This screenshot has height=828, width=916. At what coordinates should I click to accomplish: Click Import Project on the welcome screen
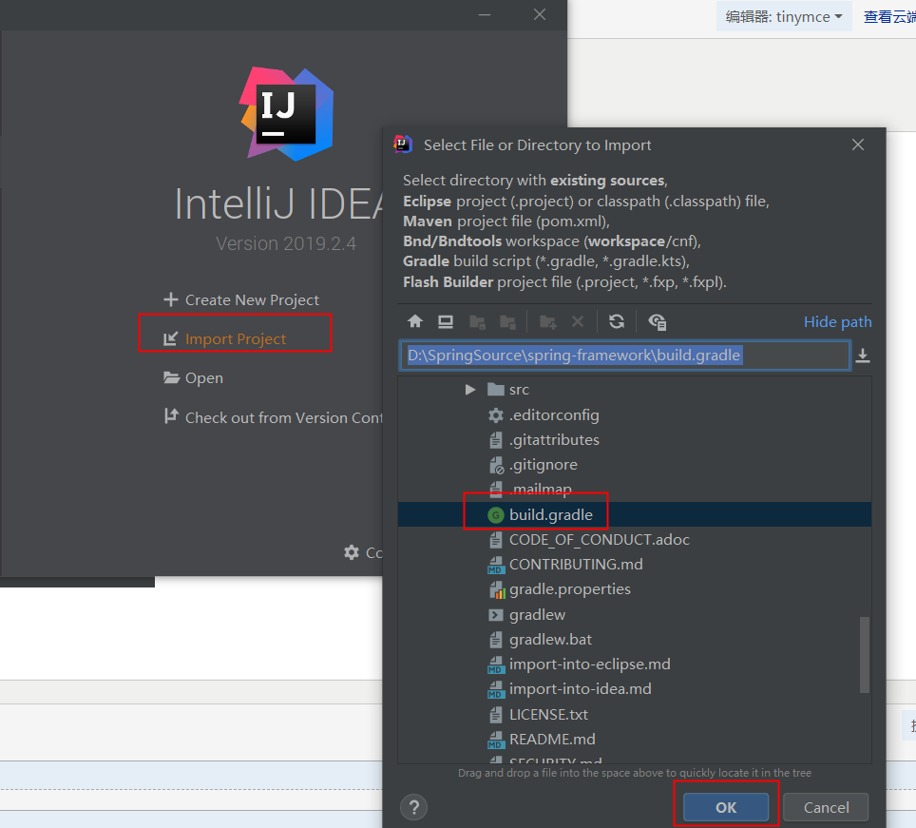[236, 339]
